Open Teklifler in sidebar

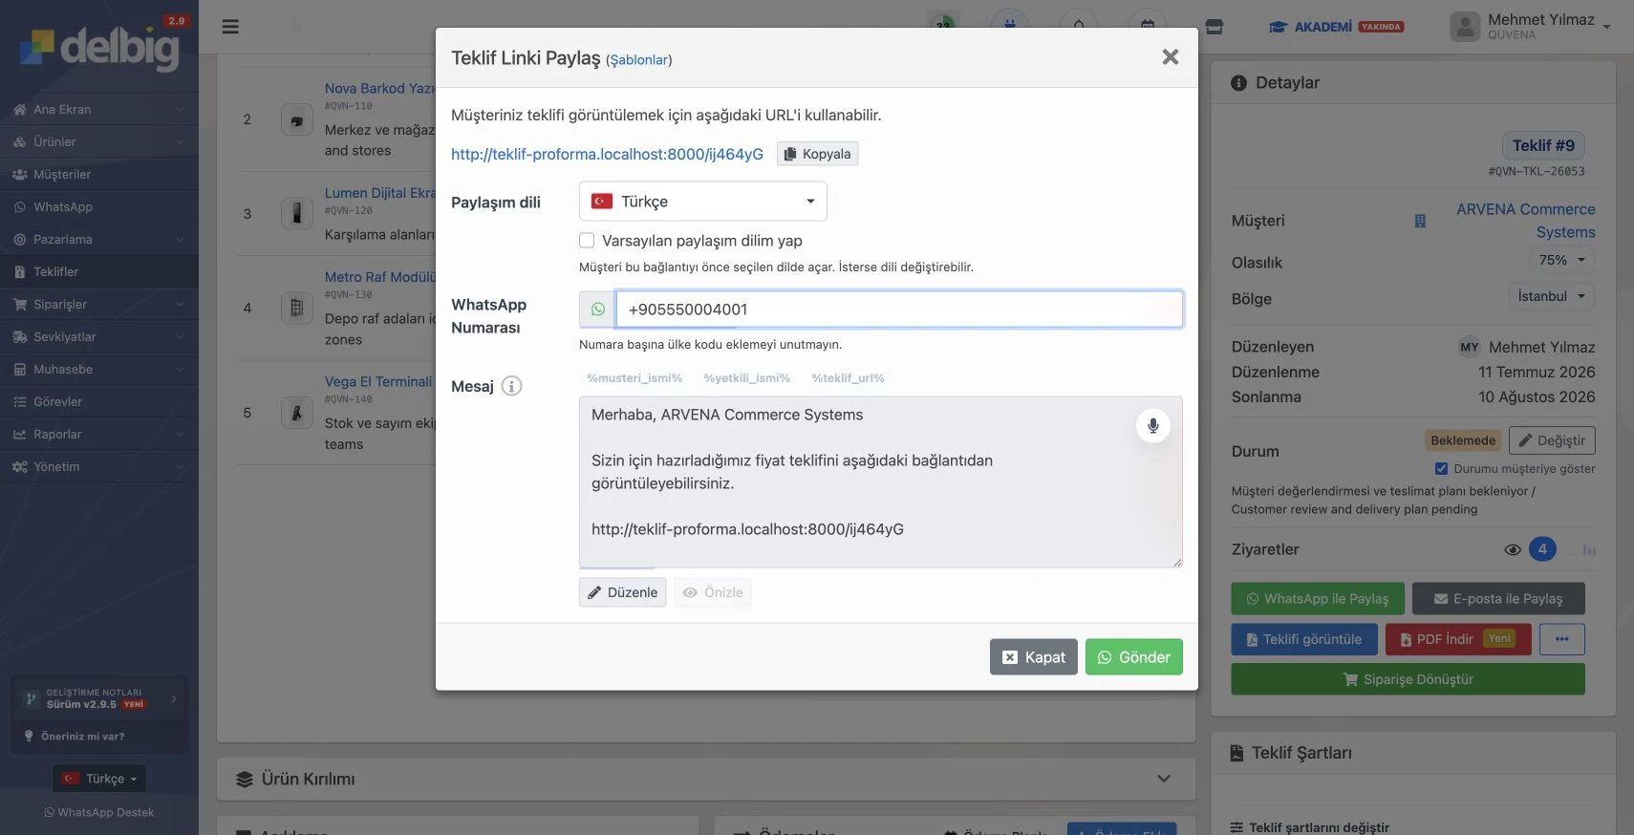[x=99, y=272]
